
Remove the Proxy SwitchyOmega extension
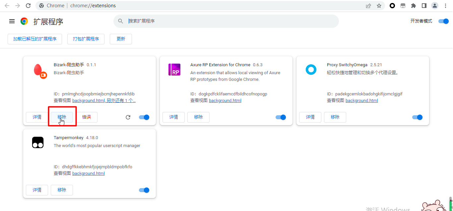click(x=335, y=117)
